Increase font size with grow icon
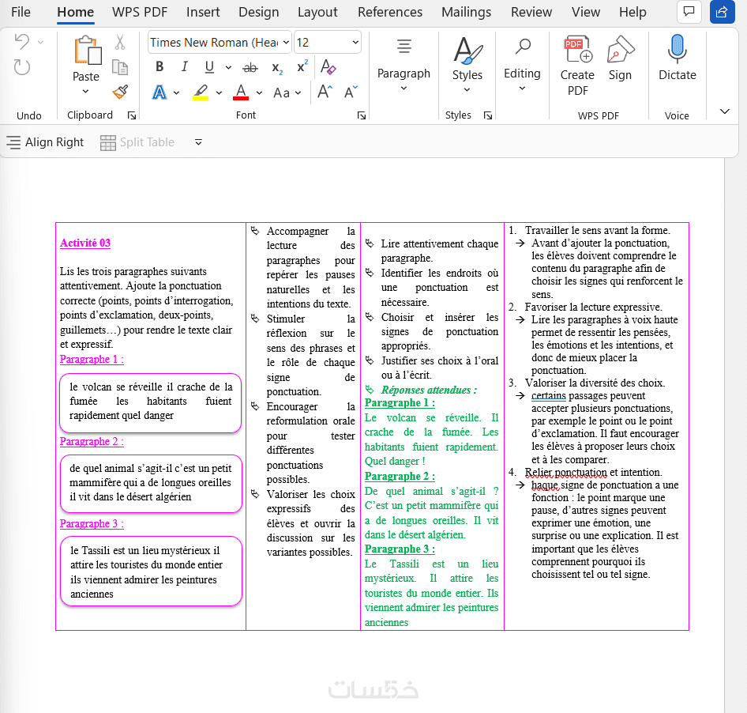Image resolution: width=747 pixels, height=713 pixels. point(325,91)
